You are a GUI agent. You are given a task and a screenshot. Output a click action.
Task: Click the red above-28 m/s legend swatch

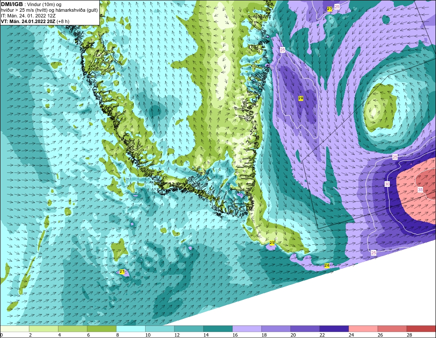421,329
